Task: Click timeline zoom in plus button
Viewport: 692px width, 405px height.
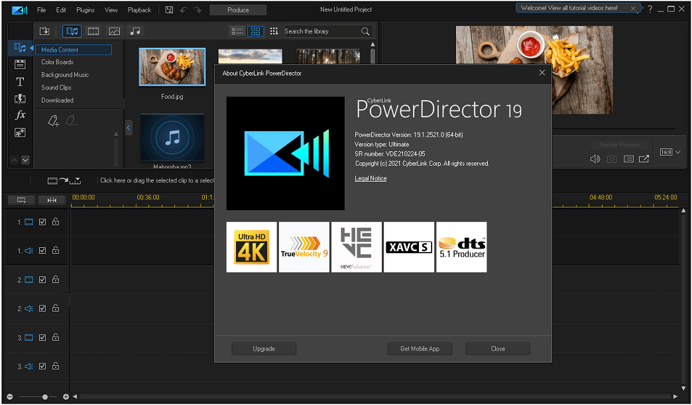Action: tap(66, 397)
